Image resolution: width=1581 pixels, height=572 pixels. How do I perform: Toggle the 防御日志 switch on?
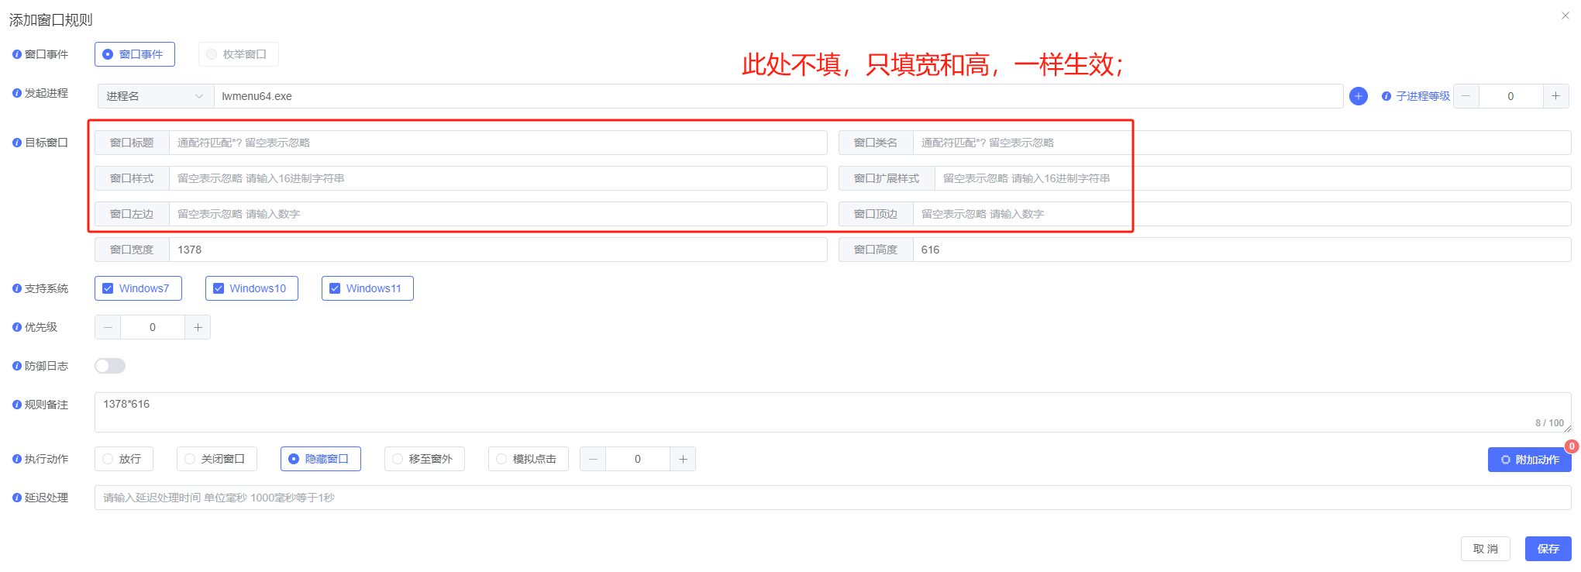coord(110,366)
